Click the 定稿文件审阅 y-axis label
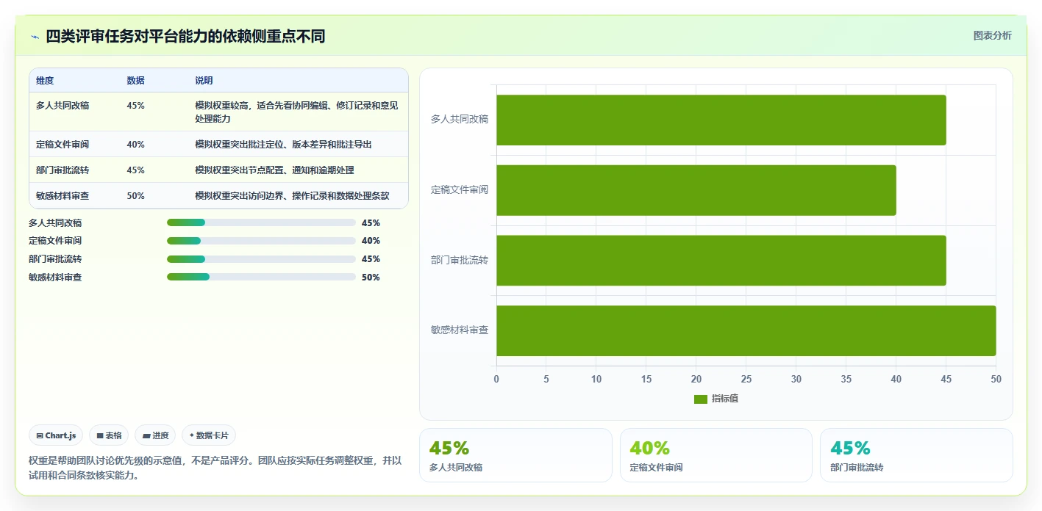Screen dimensions: 1042x511 (x=460, y=189)
